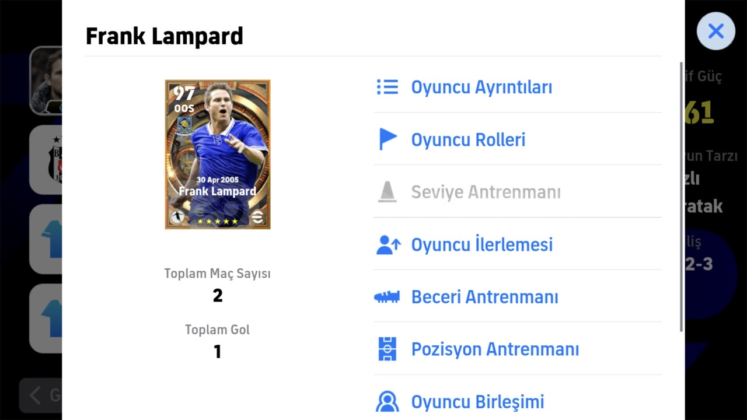Image resolution: width=747 pixels, height=420 pixels.
Task: Click the vertical scrollbar of the menu list
Action: tap(681, 197)
